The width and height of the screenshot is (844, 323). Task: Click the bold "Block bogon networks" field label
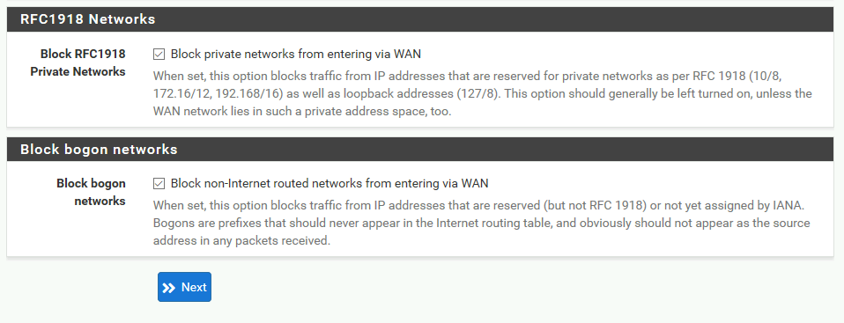pos(91,193)
